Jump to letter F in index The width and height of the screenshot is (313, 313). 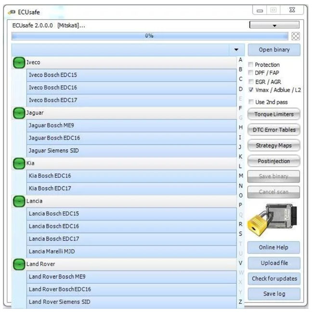pos(241,108)
